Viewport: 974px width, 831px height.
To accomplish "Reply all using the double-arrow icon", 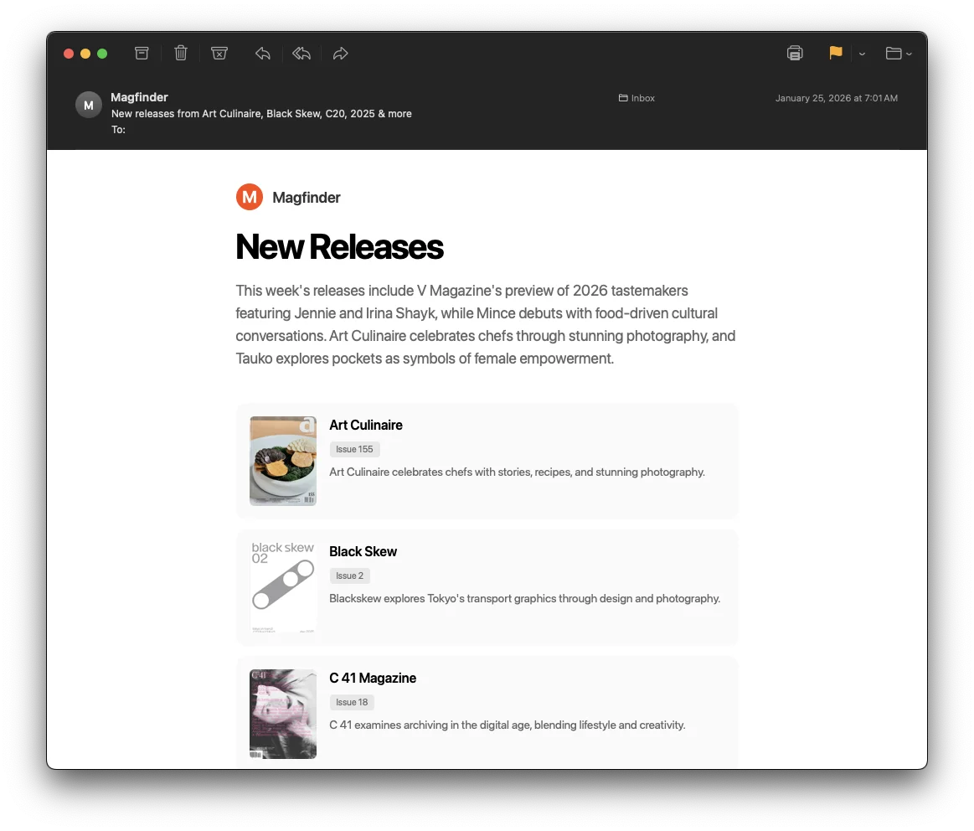I will pyautogui.click(x=301, y=53).
